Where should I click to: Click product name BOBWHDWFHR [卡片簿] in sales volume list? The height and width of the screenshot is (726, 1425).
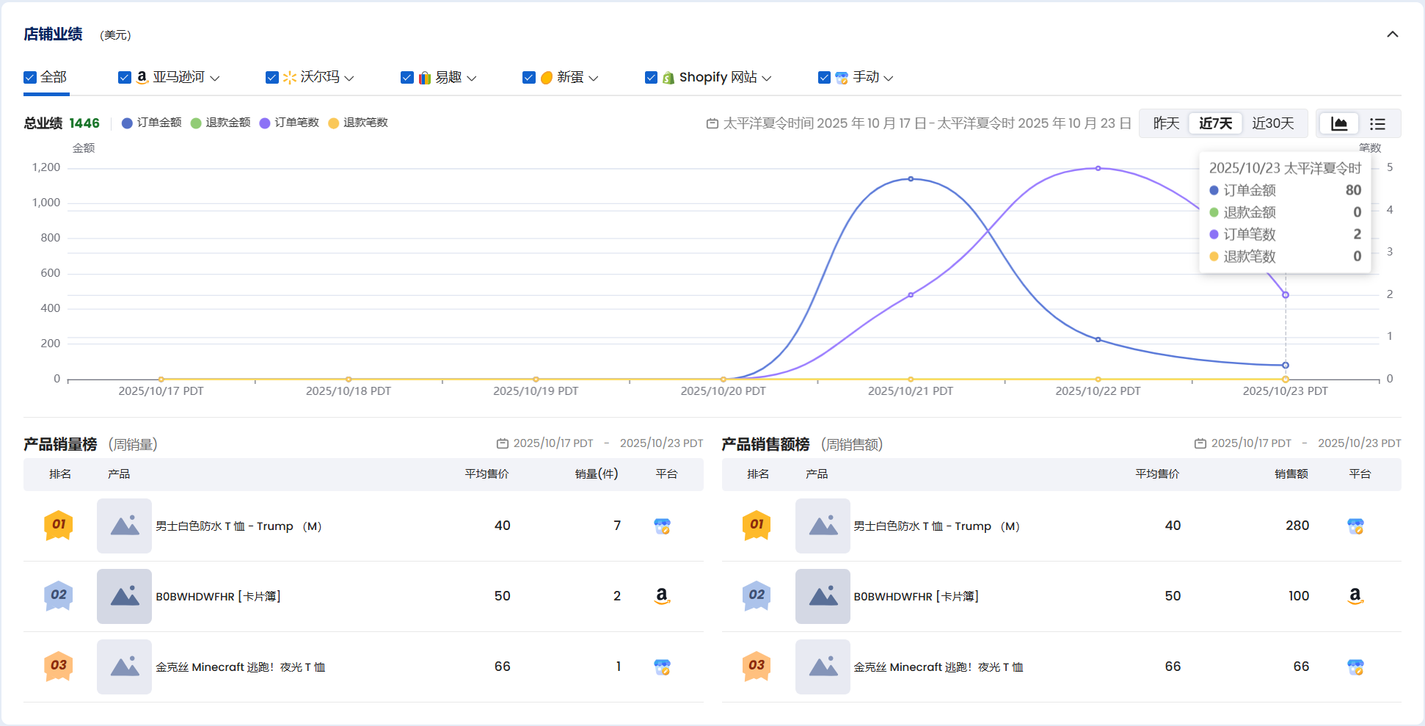pyautogui.click(x=218, y=596)
